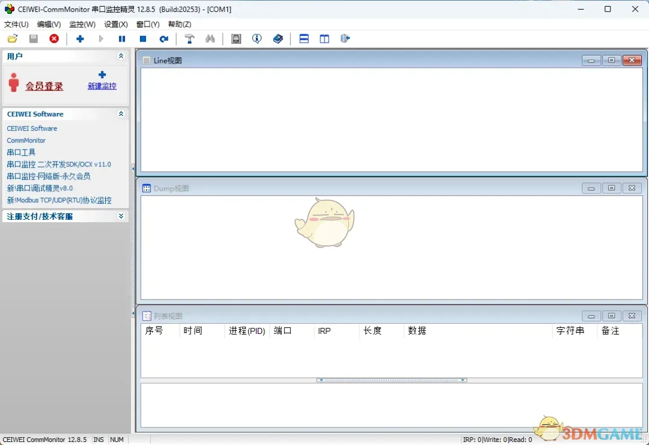Click the open folder toolbar icon

click(x=13, y=39)
